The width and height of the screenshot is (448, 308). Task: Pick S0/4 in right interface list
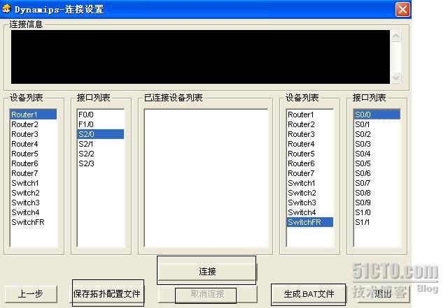pyautogui.click(x=377, y=154)
